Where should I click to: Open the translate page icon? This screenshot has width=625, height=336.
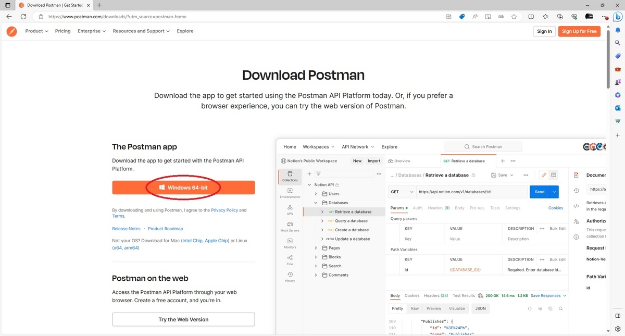pyautogui.click(x=501, y=17)
